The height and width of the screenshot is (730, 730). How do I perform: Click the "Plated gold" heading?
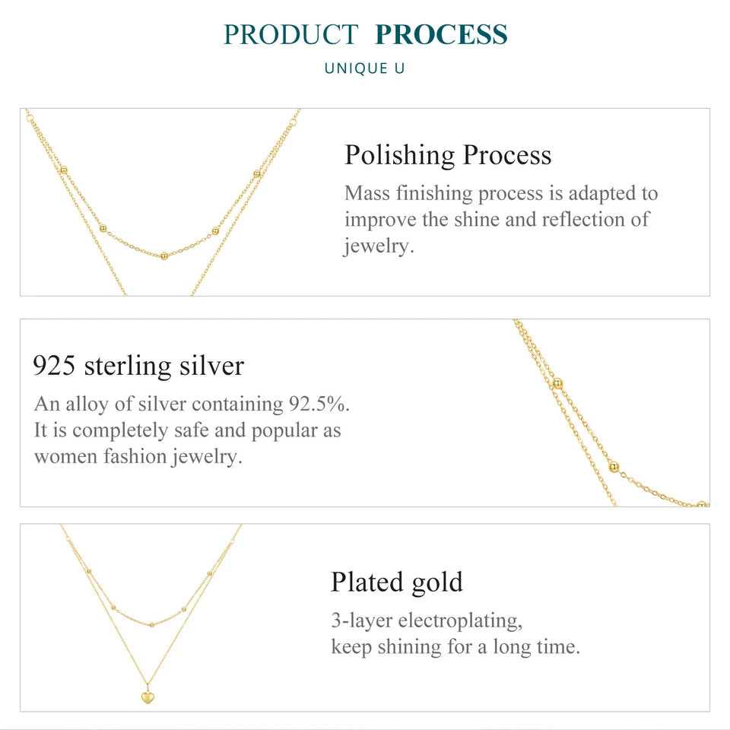396,582
